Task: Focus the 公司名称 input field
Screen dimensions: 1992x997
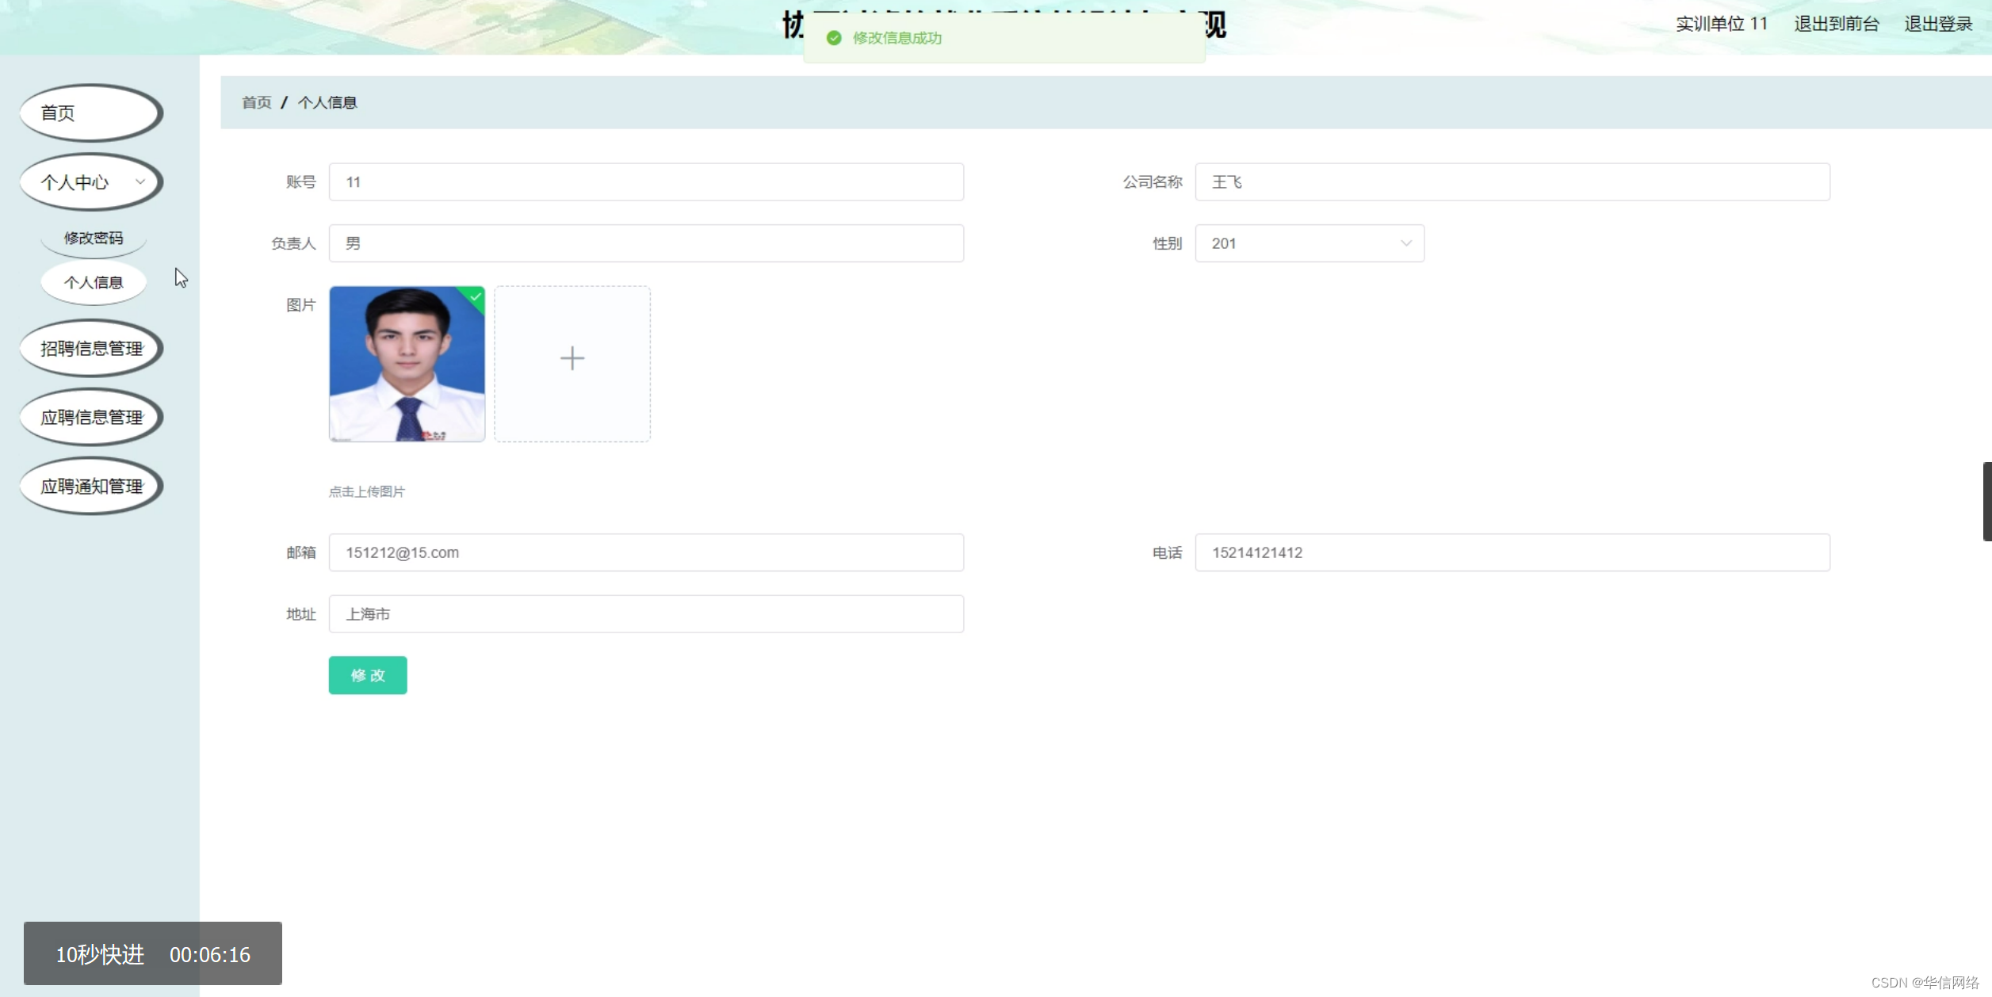Action: click(x=1512, y=182)
